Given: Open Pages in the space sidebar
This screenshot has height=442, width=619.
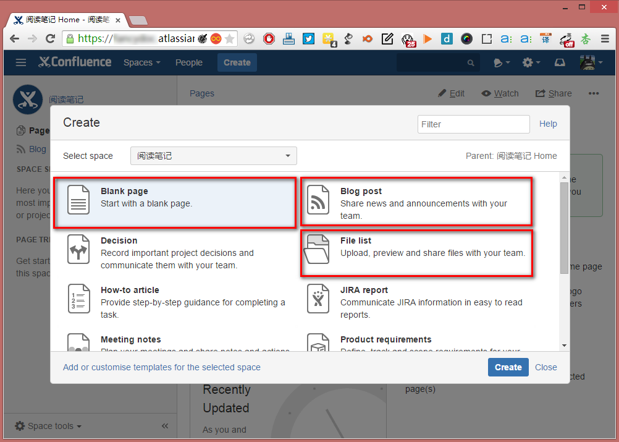Looking at the screenshot, I should pos(33,130).
